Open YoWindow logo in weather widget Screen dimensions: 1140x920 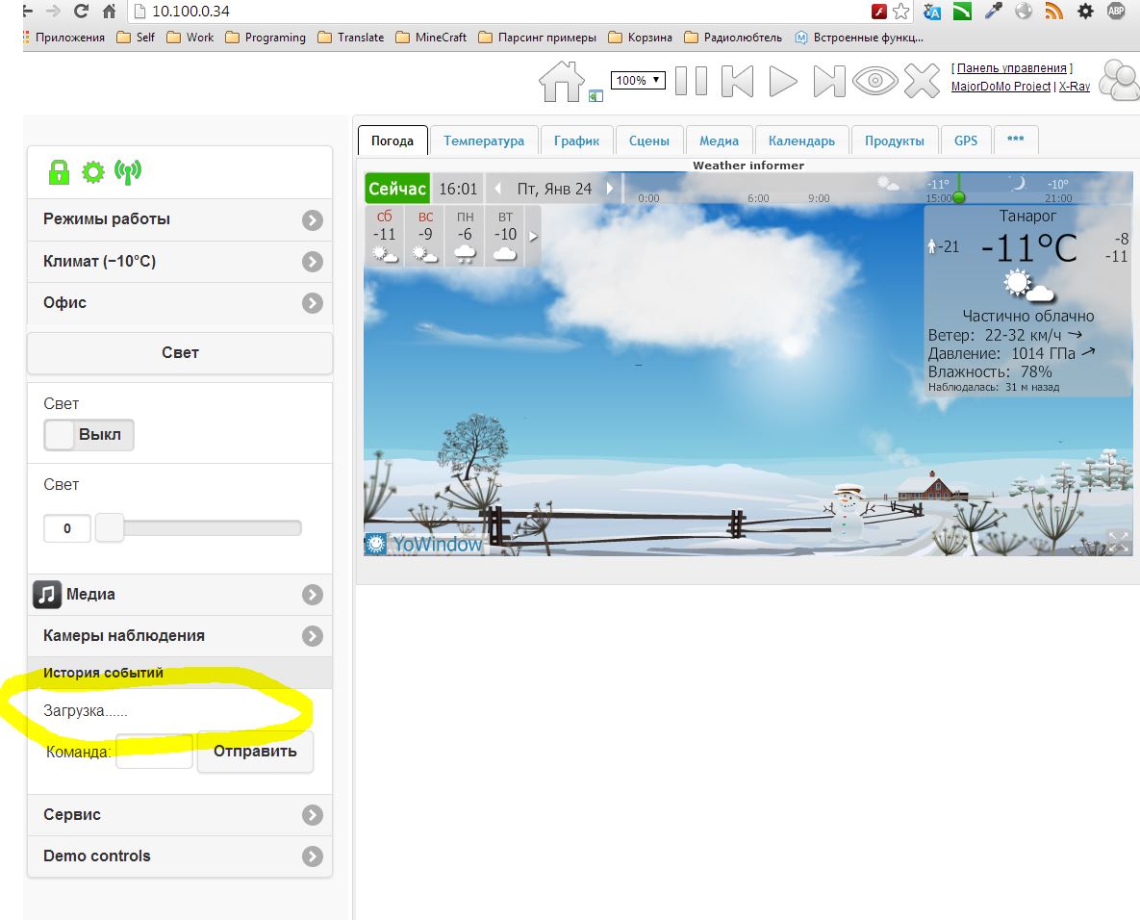coord(425,544)
